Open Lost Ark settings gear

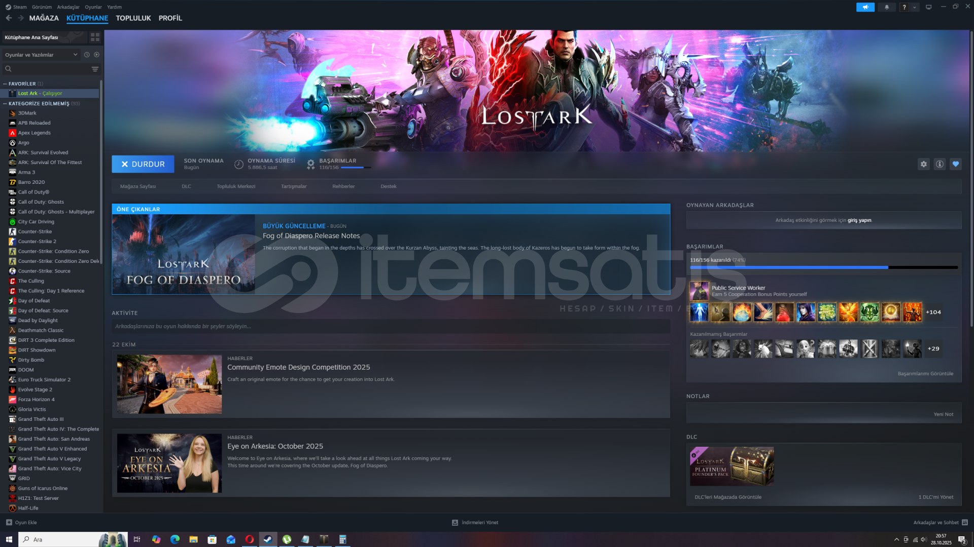point(923,164)
